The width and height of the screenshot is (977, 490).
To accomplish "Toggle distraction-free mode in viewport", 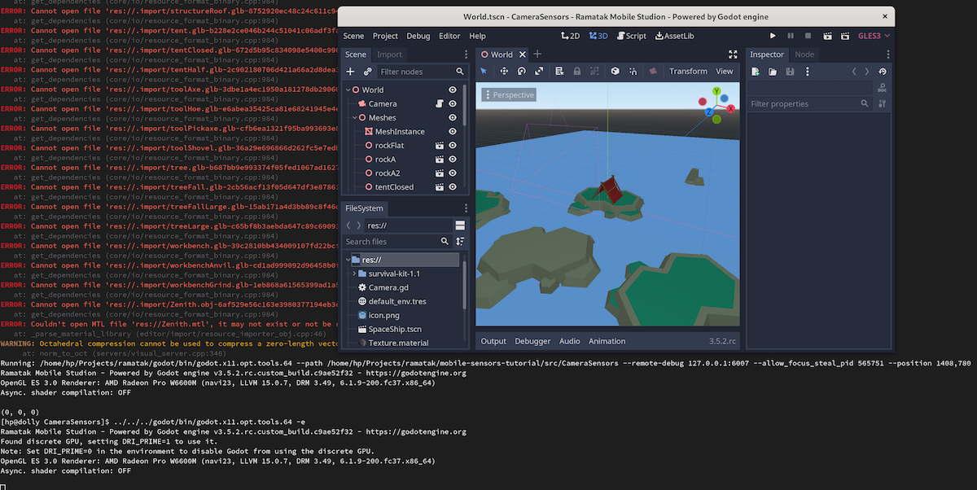I will pyautogui.click(x=733, y=55).
